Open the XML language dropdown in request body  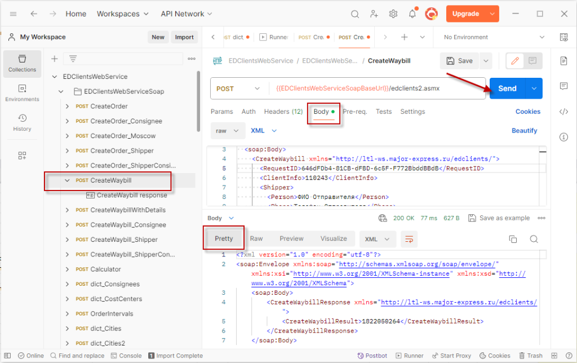coord(264,131)
